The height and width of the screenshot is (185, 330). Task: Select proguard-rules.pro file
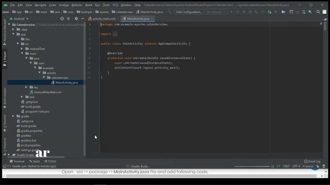tap(37, 112)
